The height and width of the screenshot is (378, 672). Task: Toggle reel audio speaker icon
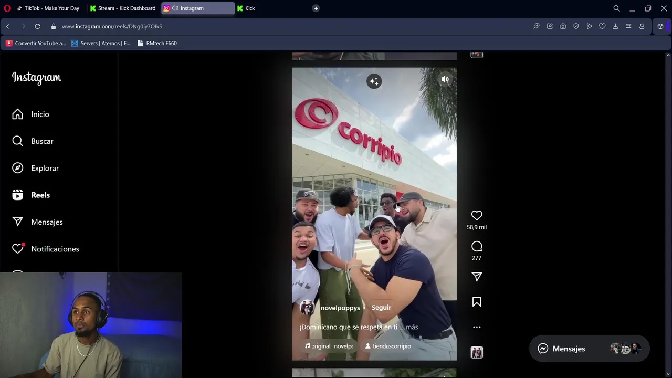pos(445,79)
